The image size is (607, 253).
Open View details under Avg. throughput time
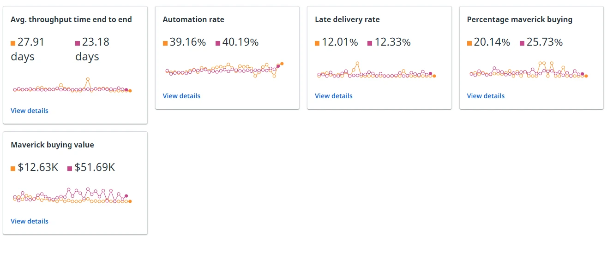30,111
